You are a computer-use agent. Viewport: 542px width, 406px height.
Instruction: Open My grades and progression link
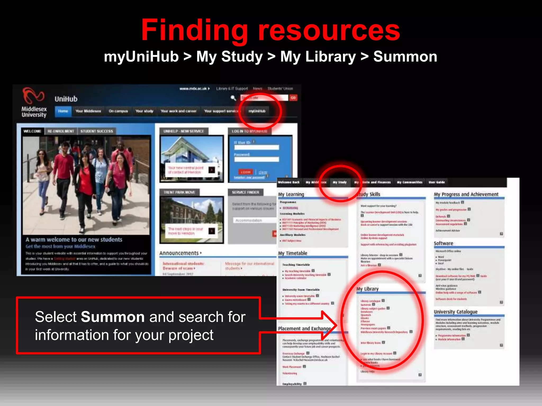click(451, 210)
